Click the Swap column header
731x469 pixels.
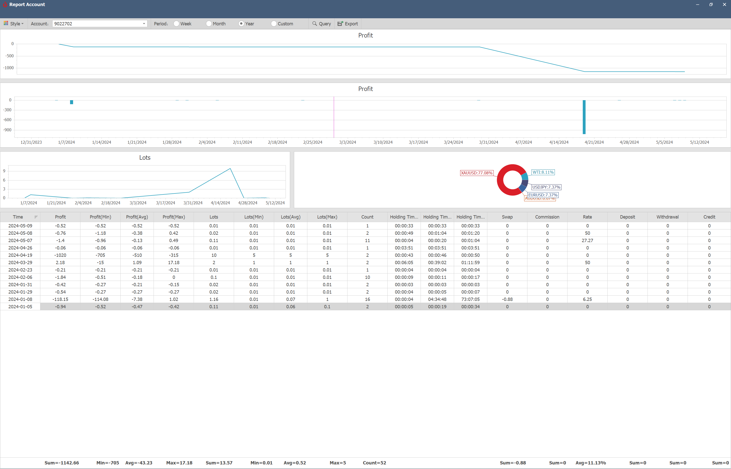click(x=507, y=217)
